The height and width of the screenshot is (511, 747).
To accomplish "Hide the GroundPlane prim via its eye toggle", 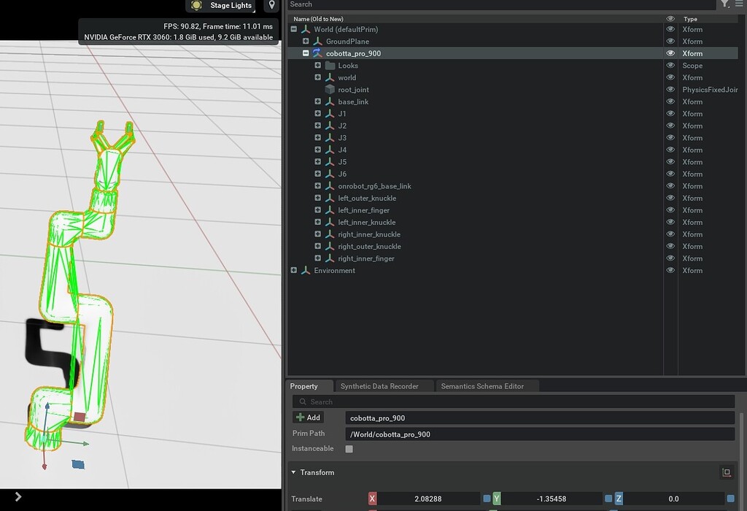I will click(x=670, y=41).
